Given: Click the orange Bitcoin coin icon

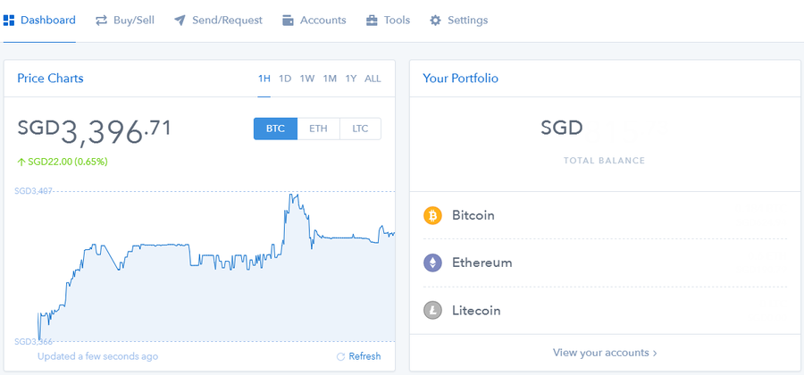Looking at the screenshot, I should pyautogui.click(x=432, y=216).
